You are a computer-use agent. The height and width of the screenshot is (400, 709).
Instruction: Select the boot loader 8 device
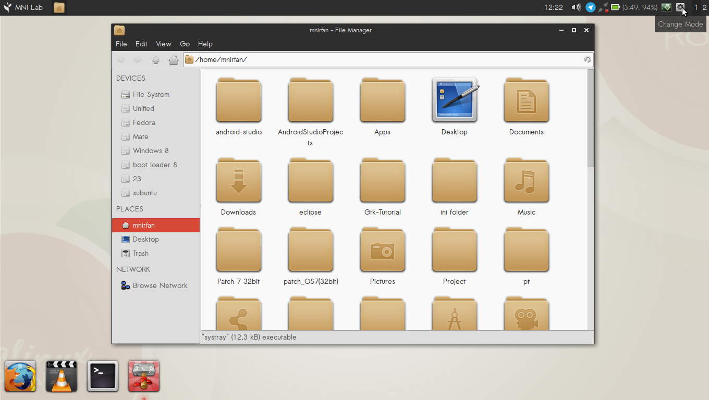(156, 165)
